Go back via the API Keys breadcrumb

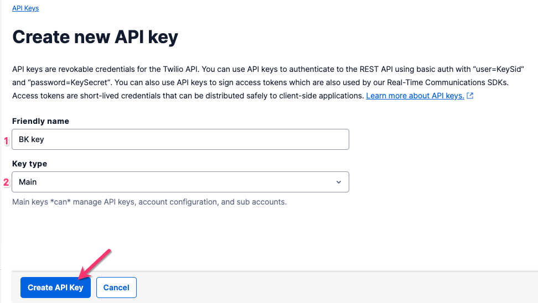(25, 8)
